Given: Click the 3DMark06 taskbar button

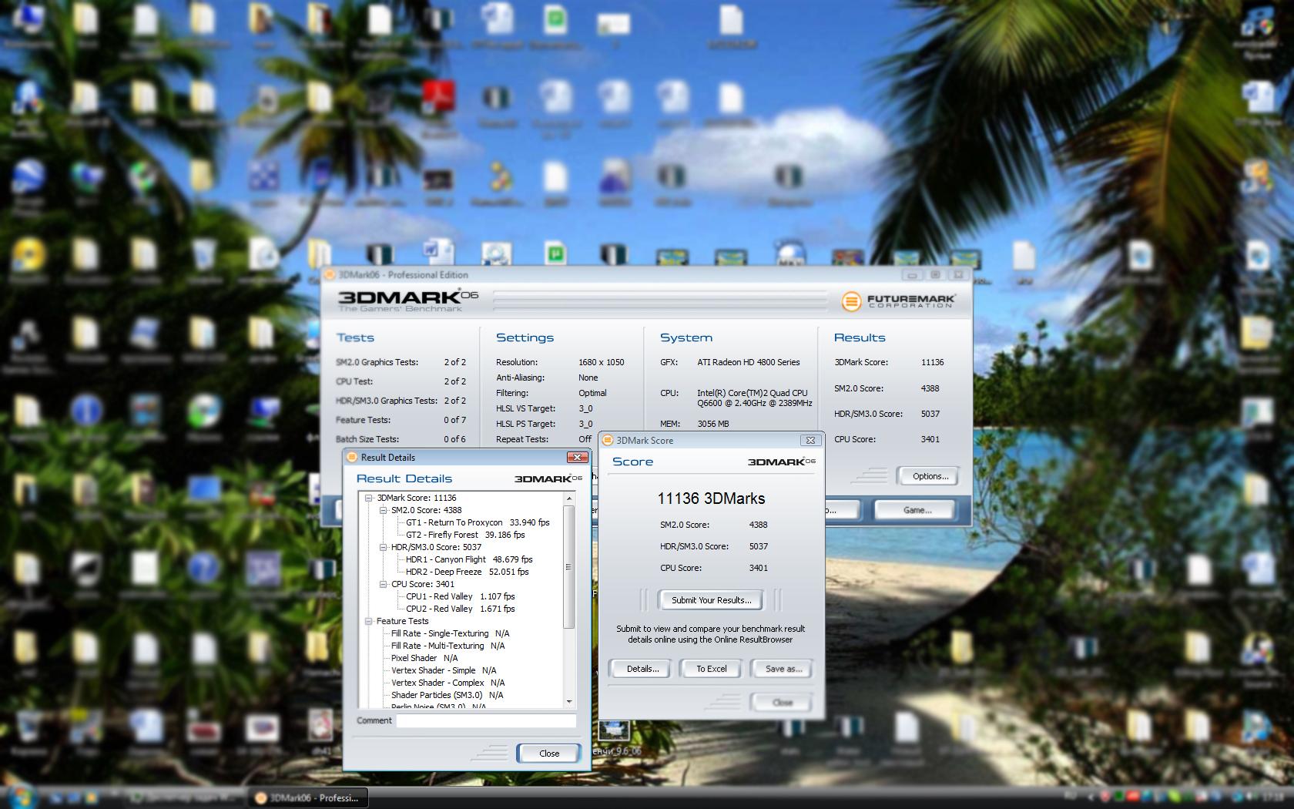Looking at the screenshot, I should (x=308, y=797).
